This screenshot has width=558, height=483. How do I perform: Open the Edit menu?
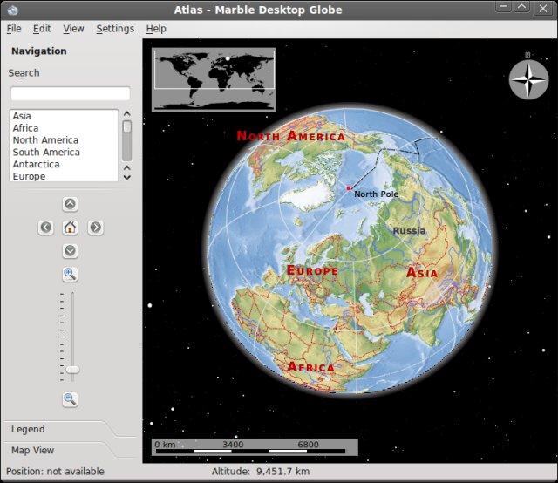(42, 29)
